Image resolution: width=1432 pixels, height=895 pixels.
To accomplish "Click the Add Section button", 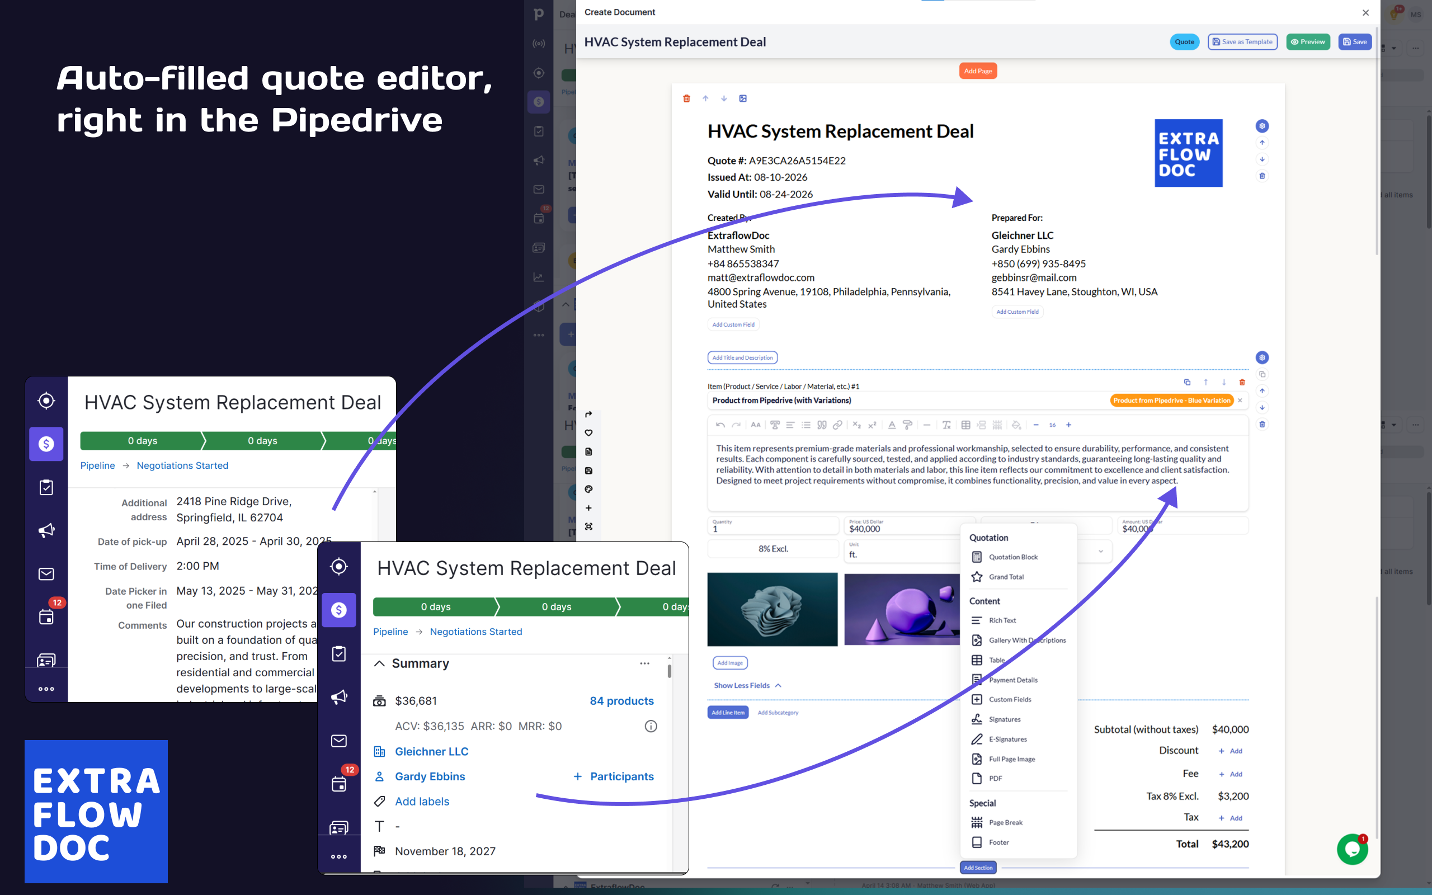I will click(978, 867).
